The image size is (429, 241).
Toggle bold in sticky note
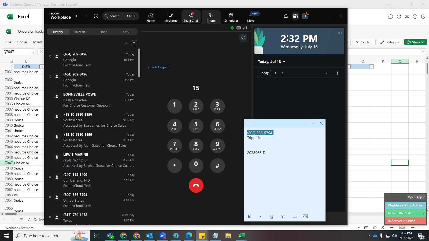(249, 216)
